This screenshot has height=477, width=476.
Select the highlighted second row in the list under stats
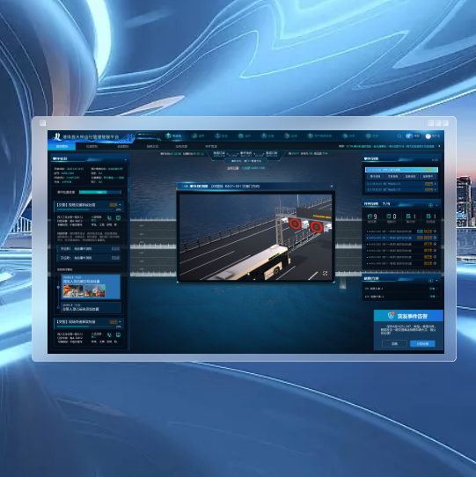pos(401,238)
